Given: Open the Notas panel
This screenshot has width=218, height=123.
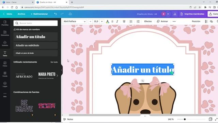Looking at the screenshot, I should coord(68,119).
